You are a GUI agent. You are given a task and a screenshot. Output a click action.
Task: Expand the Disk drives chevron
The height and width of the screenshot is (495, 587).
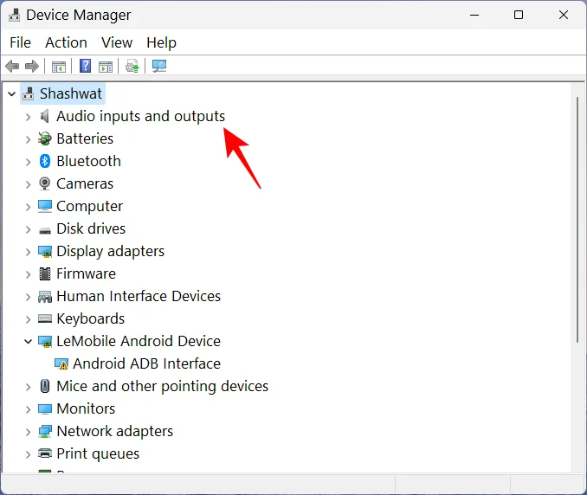(28, 229)
